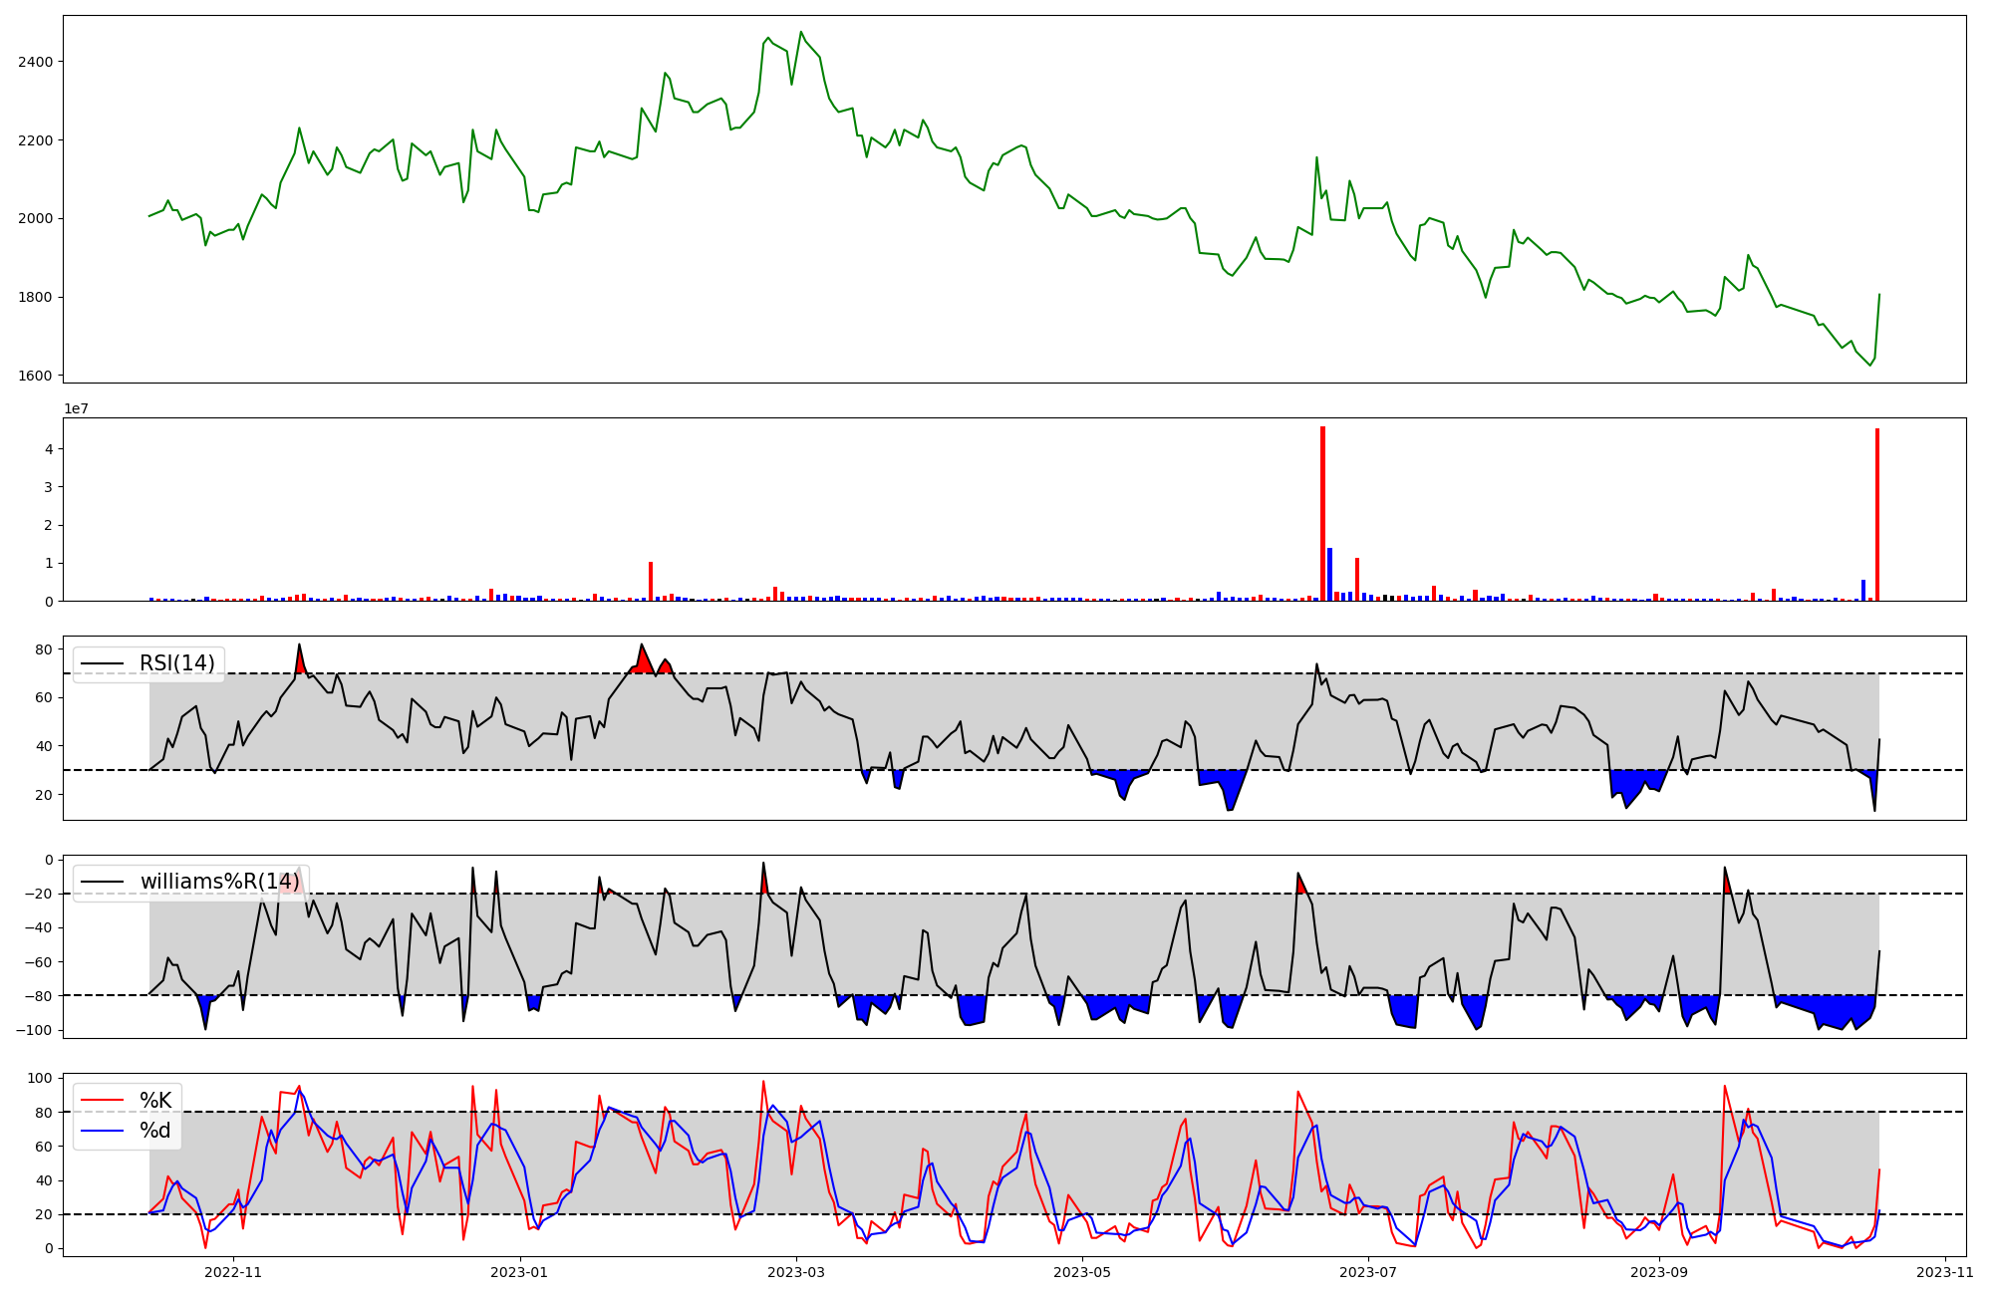Viewport: 1993px width, 1295px height.
Task: Click the tall red volume bar at far right
Action: point(1877,514)
